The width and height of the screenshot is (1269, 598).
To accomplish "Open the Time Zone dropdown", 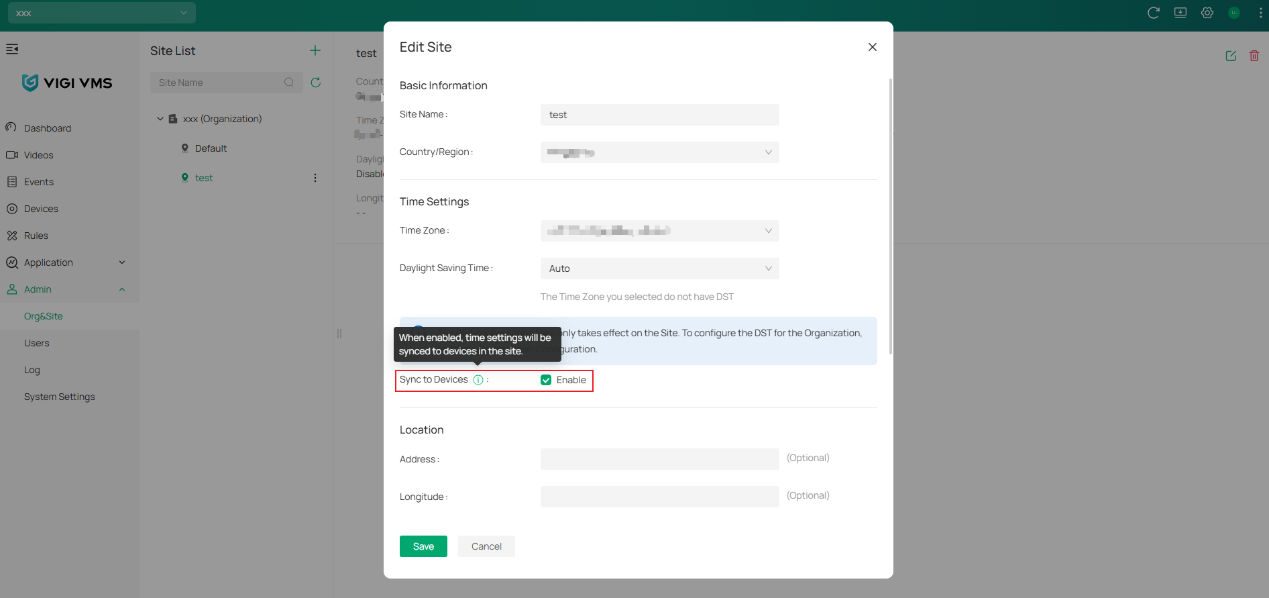I will pos(660,231).
